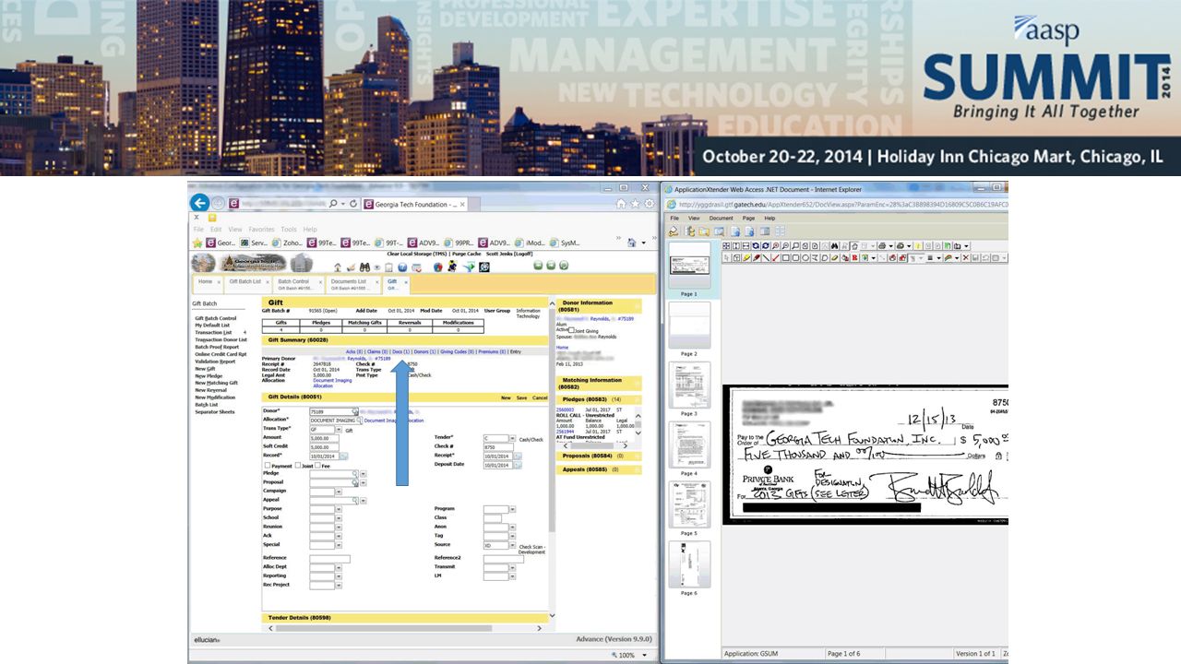Click the zoom-in magnifier in ApplicationXtender toolbar
Image resolution: width=1181 pixels, height=664 pixels.
point(775,246)
